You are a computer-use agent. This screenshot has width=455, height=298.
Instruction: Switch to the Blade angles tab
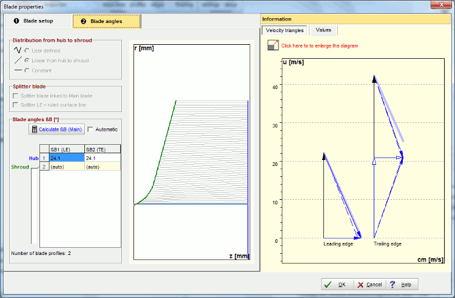pyautogui.click(x=107, y=21)
